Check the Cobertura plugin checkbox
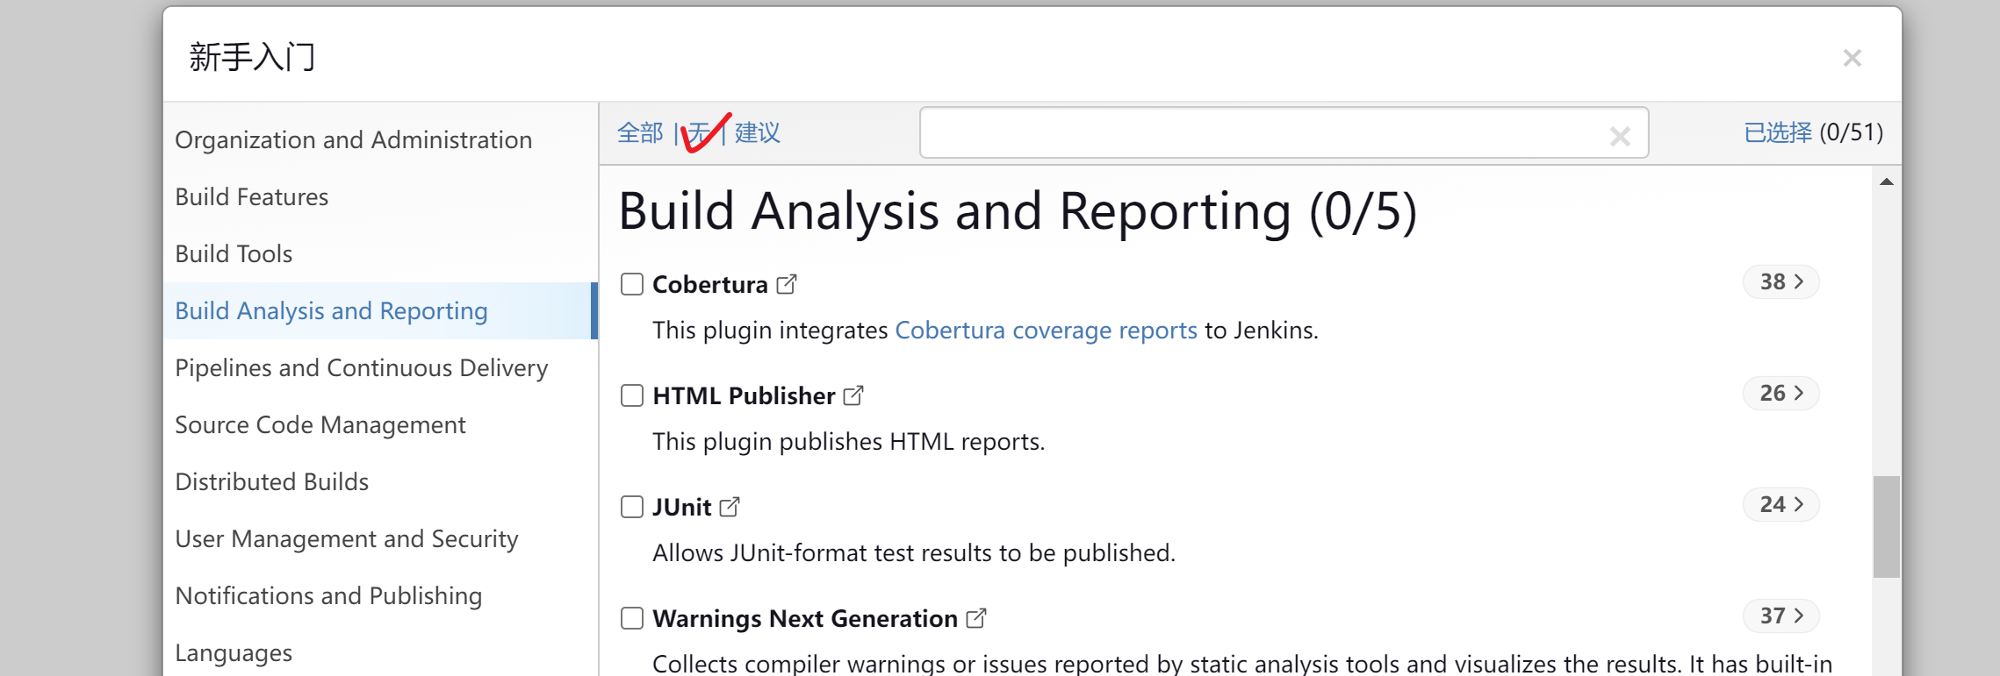This screenshot has height=676, width=2000. point(632,284)
